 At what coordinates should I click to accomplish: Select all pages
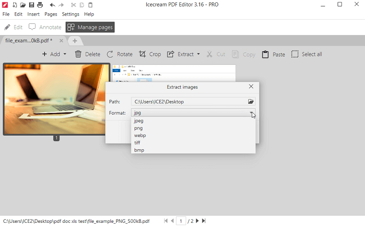click(x=307, y=54)
